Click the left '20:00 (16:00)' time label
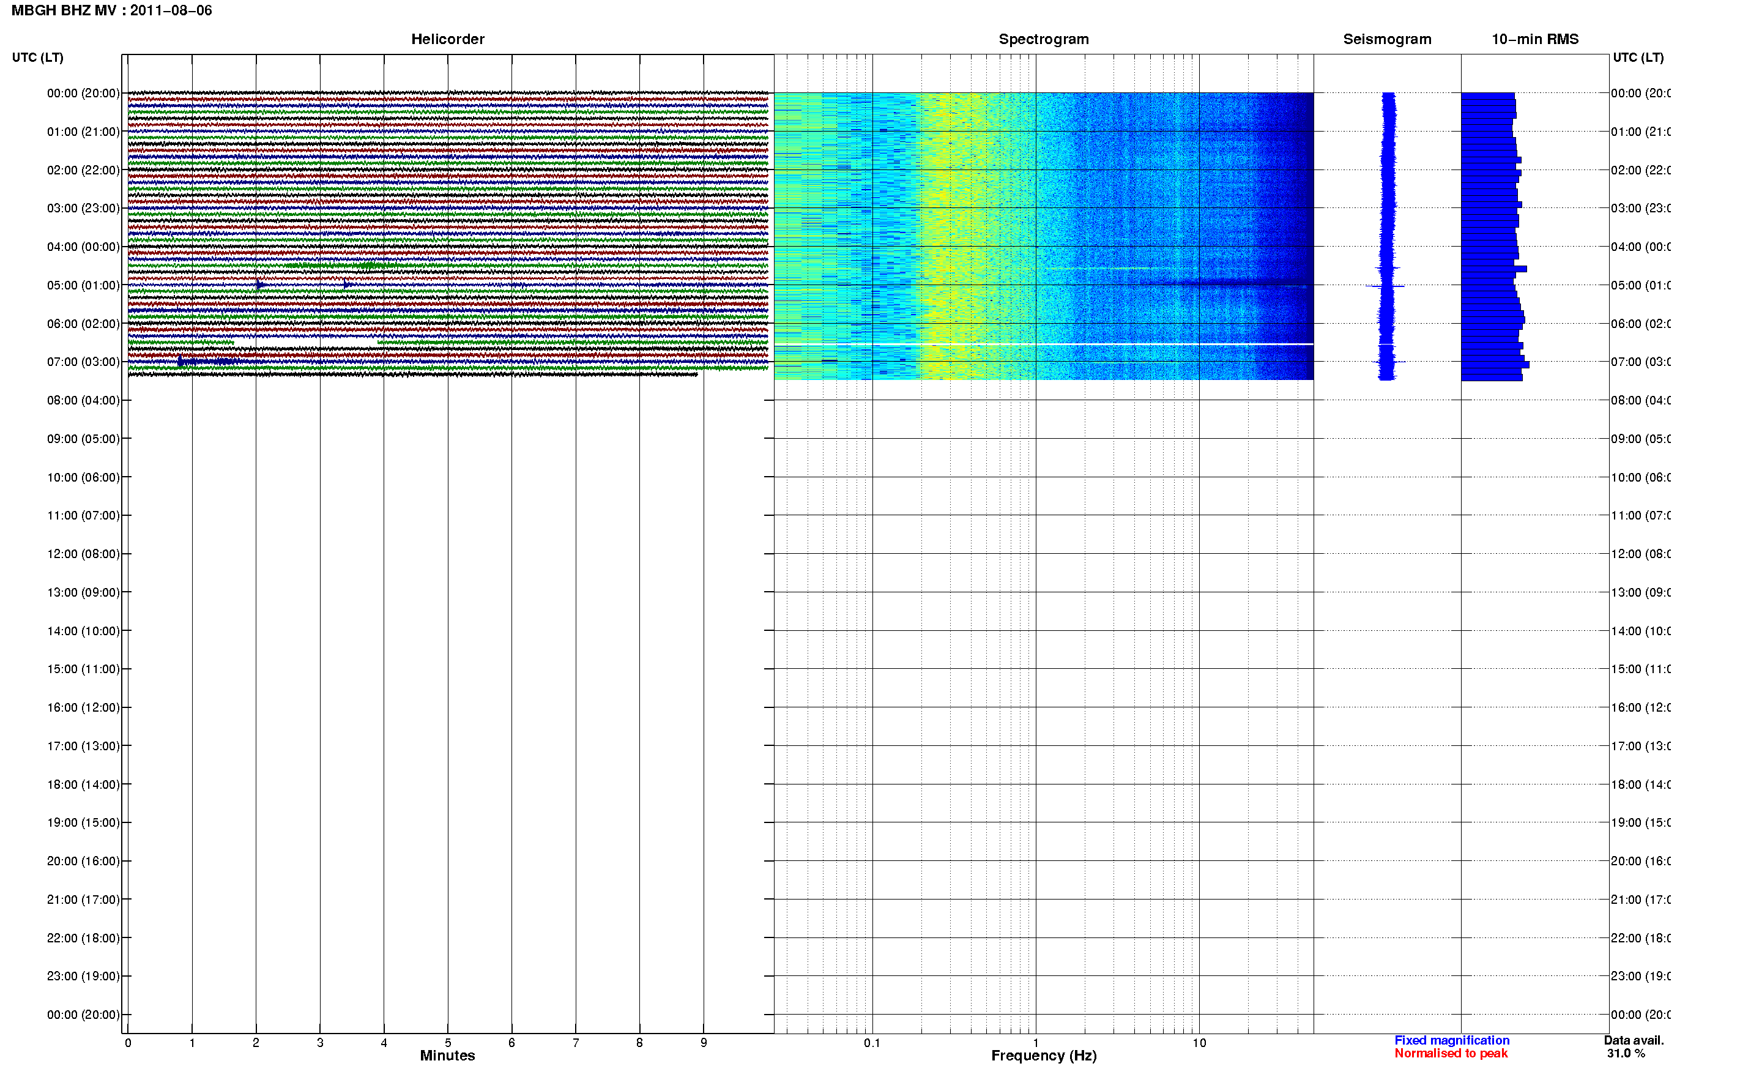 [83, 862]
